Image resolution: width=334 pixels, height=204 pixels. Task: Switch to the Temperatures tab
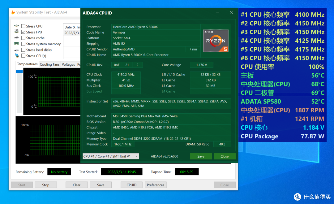pyautogui.click(x=27, y=64)
